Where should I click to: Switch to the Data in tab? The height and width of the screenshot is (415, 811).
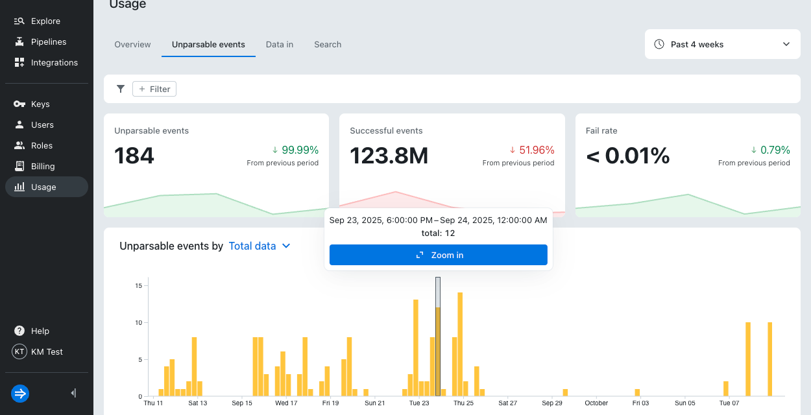pyautogui.click(x=280, y=45)
